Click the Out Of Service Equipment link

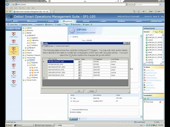tap(154, 80)
